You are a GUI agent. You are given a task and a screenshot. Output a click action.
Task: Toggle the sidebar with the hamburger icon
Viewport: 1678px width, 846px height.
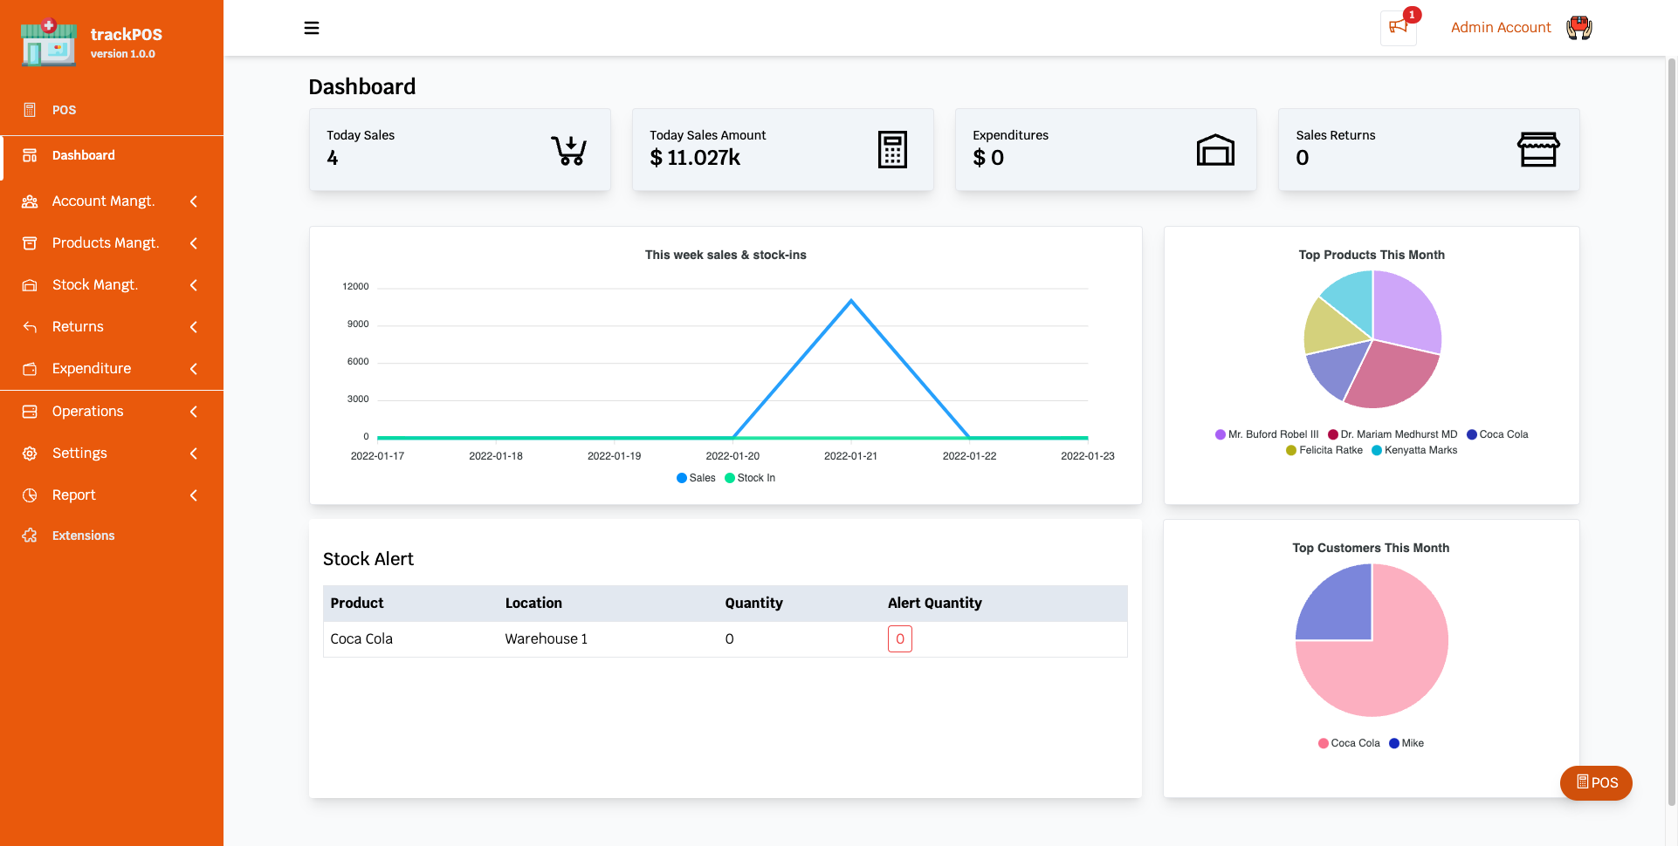tap(312, 27)
